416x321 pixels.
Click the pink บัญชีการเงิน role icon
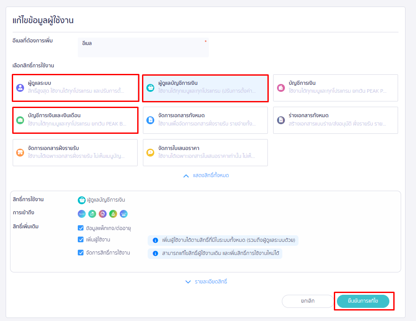click(x=281, y=87)
